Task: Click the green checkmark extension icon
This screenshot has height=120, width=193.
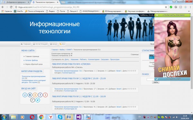Action: click(171, 7)
